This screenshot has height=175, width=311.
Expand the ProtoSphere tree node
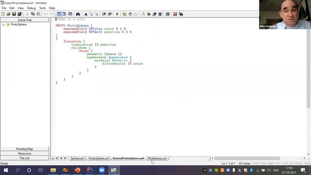point(3,25)
